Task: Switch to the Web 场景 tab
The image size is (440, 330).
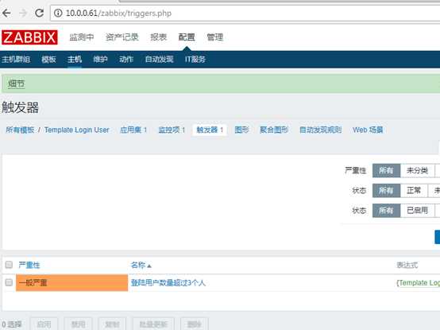Action: (368, 130)
